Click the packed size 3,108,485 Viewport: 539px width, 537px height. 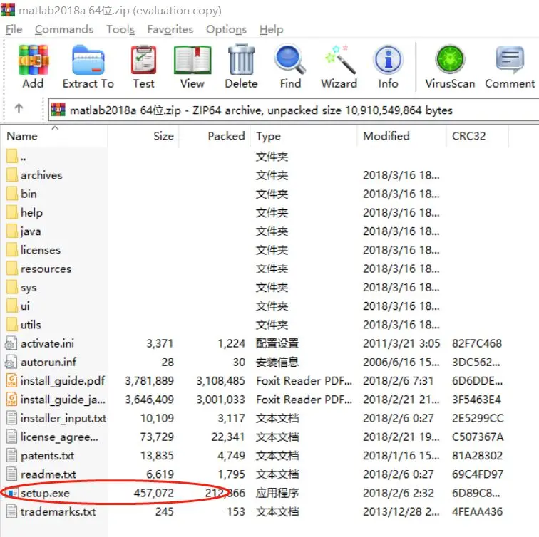click(220, 381)
